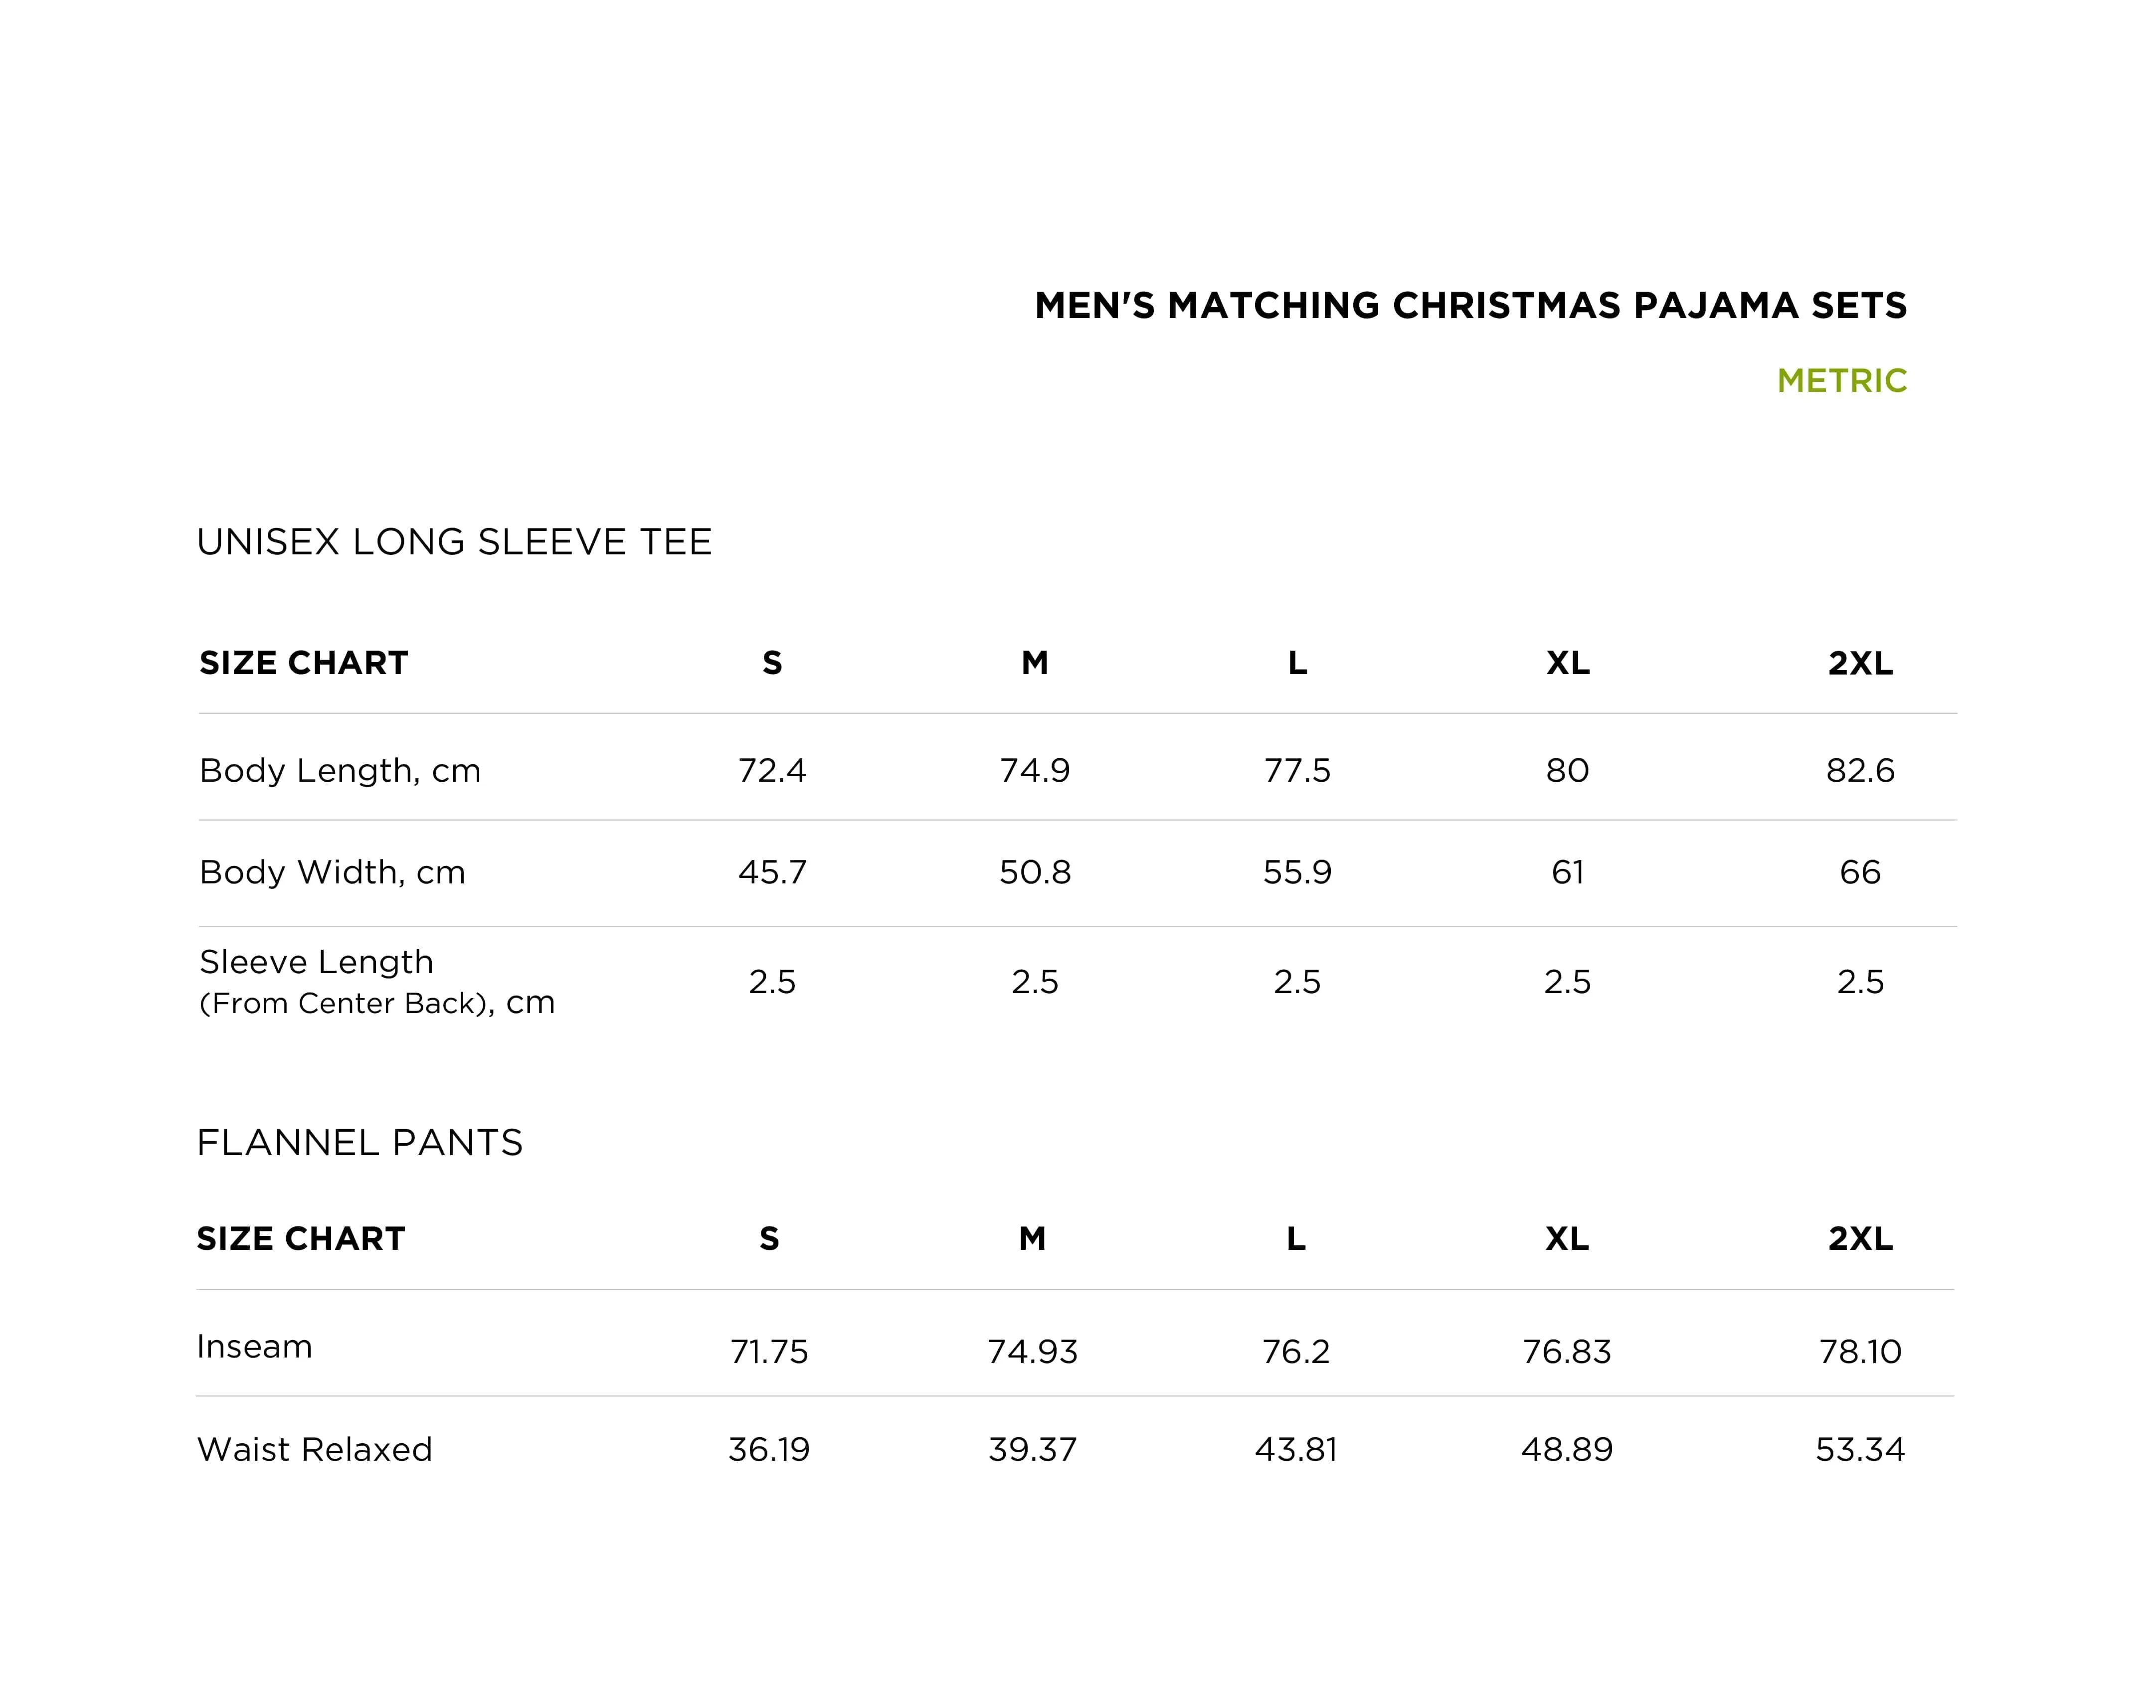Click the Men's Matching Christmas Pajama Sets title
Image resolution: width=2156 pixels, height=1708 pixels.
1470,305
